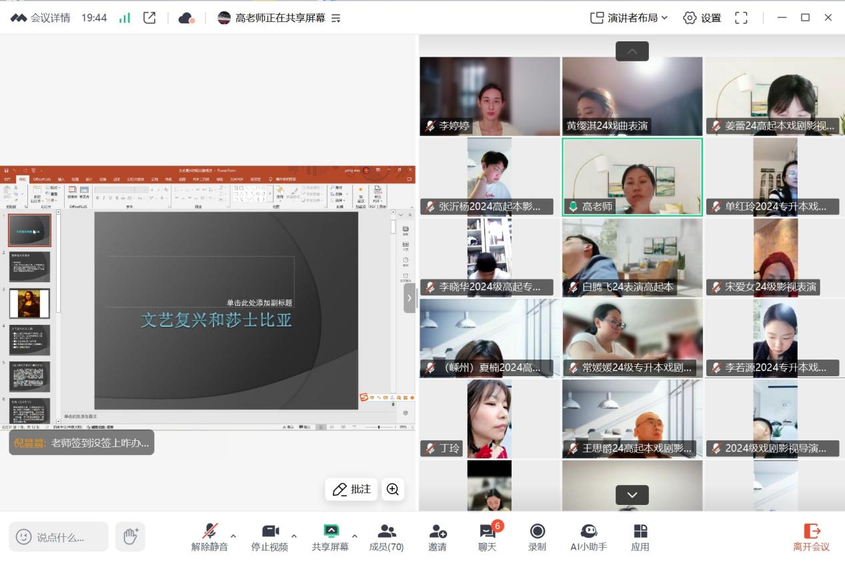The image size is (845, 561).
Task: Enter fullscreen mode icon
Action: [x=741, y=18]
